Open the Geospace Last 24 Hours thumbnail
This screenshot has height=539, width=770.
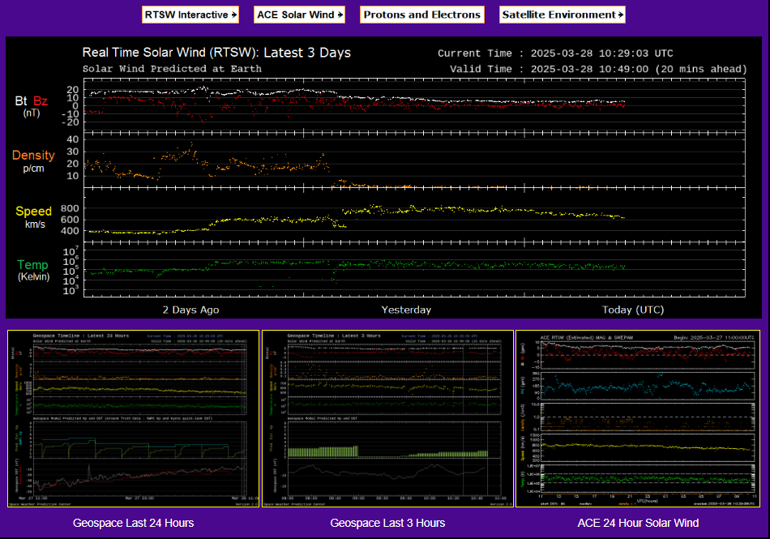[x=133, y=419]
